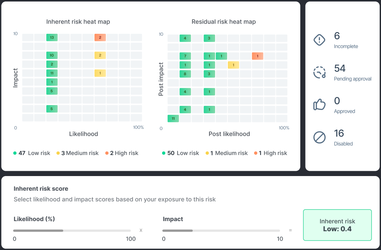Click the Incomplete warning diamond icon
Screen dimensions: 381x250
(319, 40)
